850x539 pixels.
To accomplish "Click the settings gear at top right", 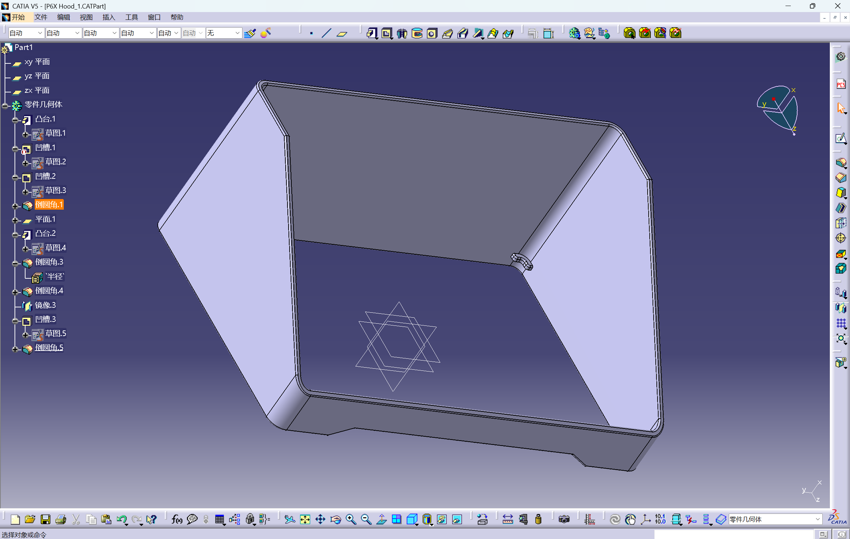I will click(x=841, y=57).
